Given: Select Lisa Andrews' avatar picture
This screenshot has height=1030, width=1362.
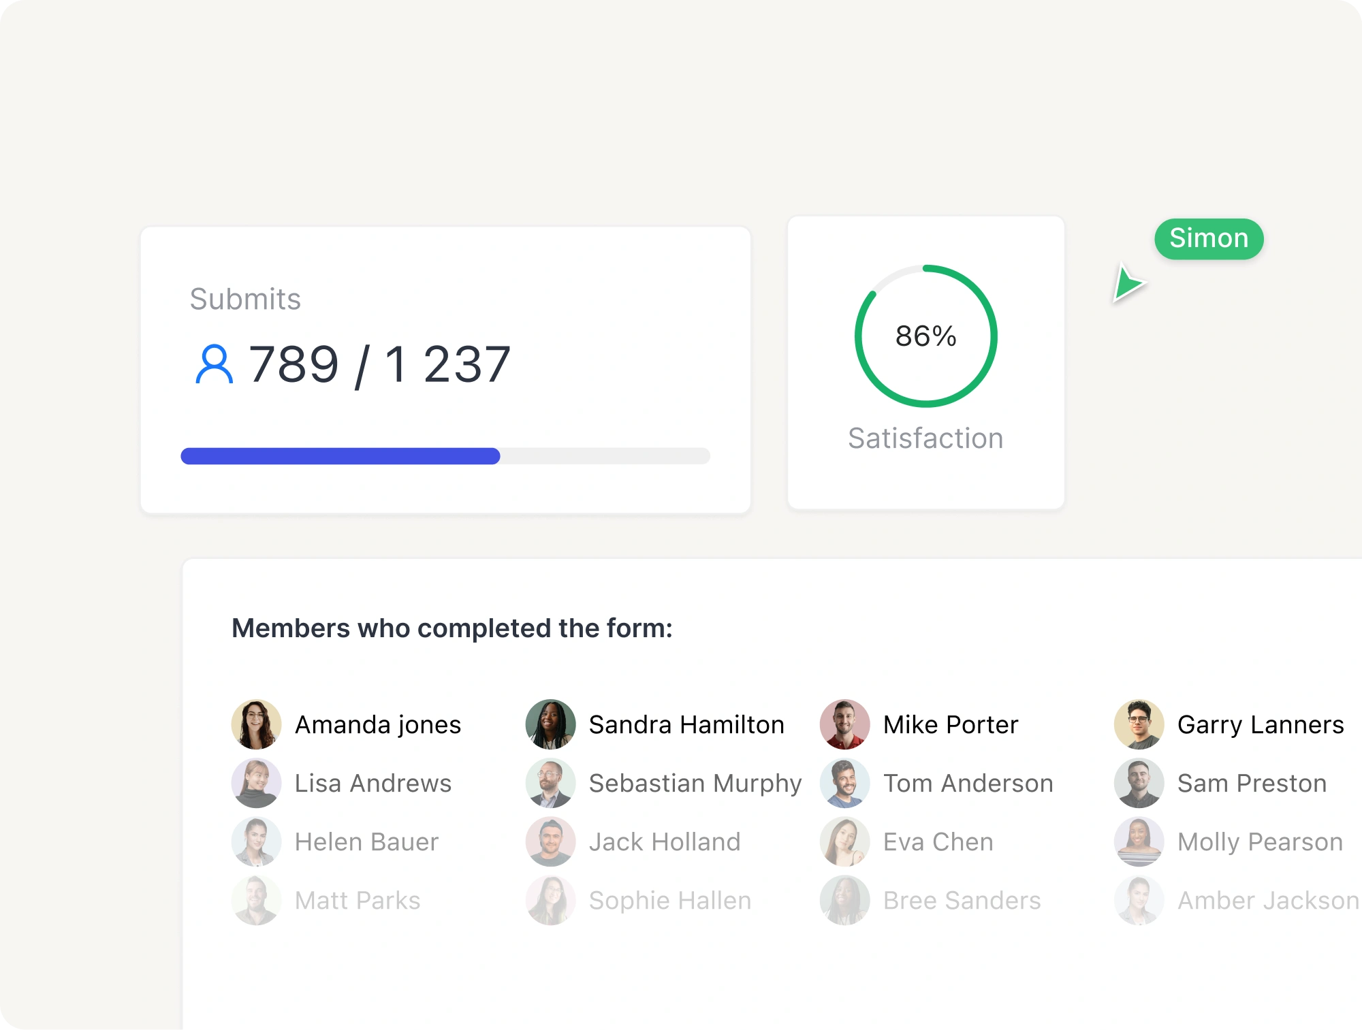Looking at the screenshot, I should coord(257,783).
